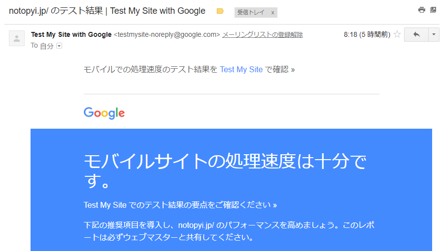Click the メーリングリストの登録解除 unsubscribe link
This screenshot has width=441, height=251.
click(263, 35)
